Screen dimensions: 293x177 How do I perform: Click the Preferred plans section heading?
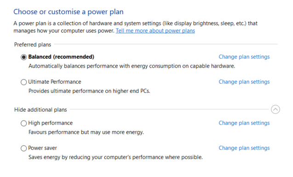33,45
